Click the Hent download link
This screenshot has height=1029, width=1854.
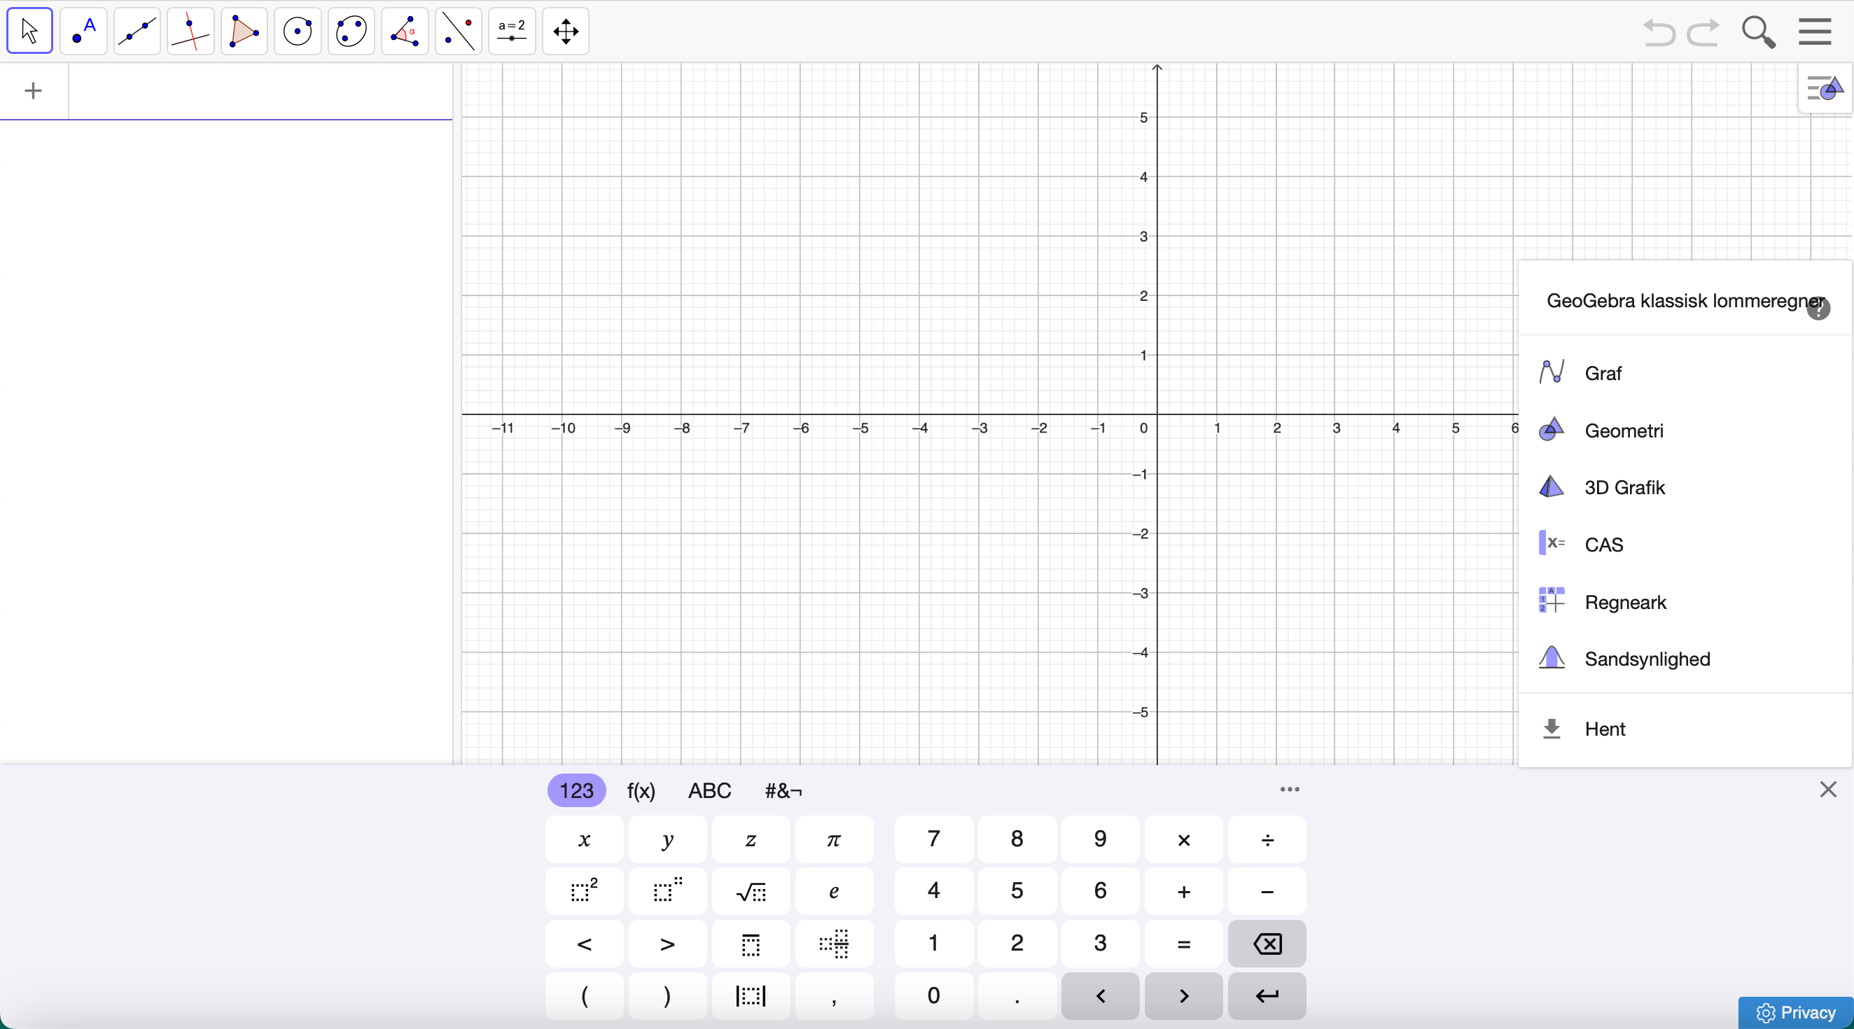click(1604, 729)
